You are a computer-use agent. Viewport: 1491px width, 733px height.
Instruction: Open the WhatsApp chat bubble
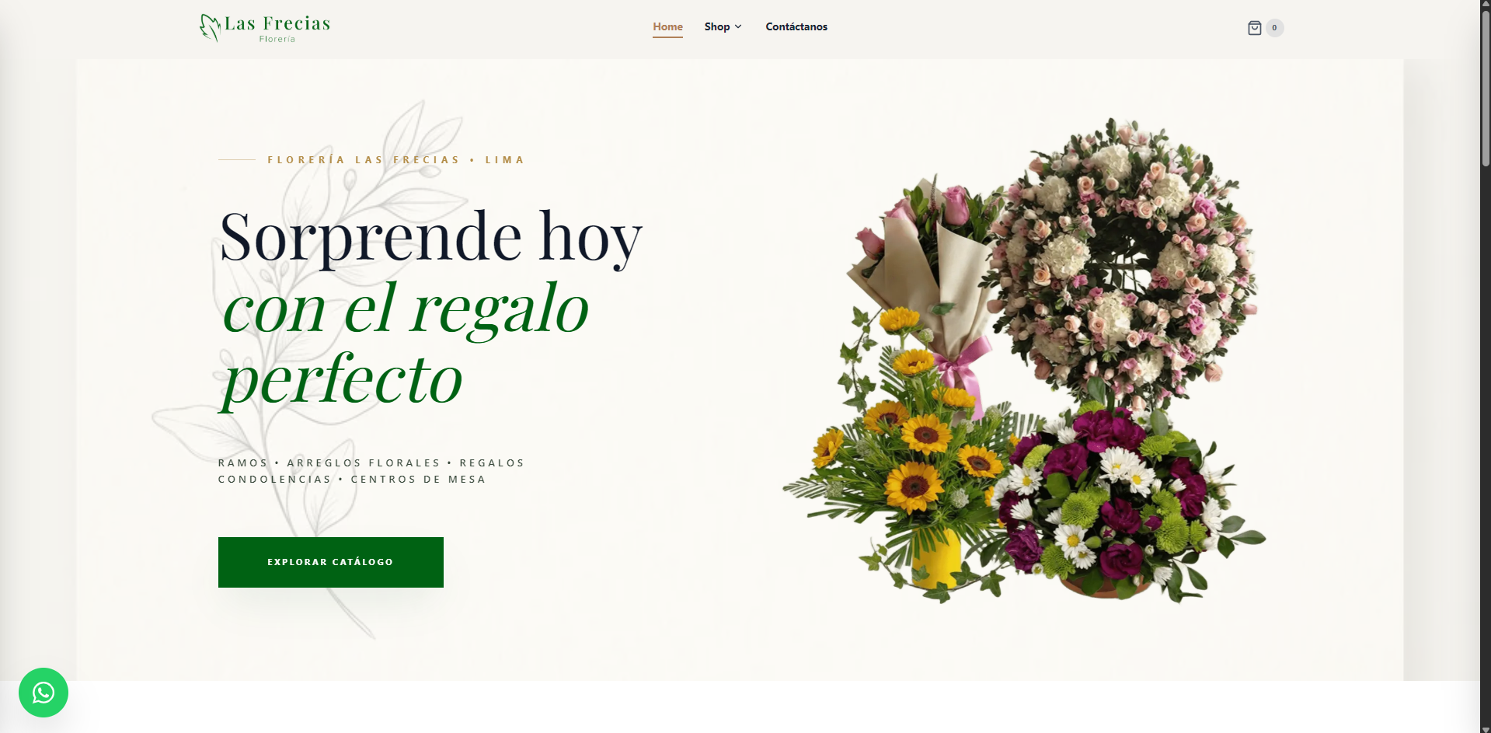[44, 693]
